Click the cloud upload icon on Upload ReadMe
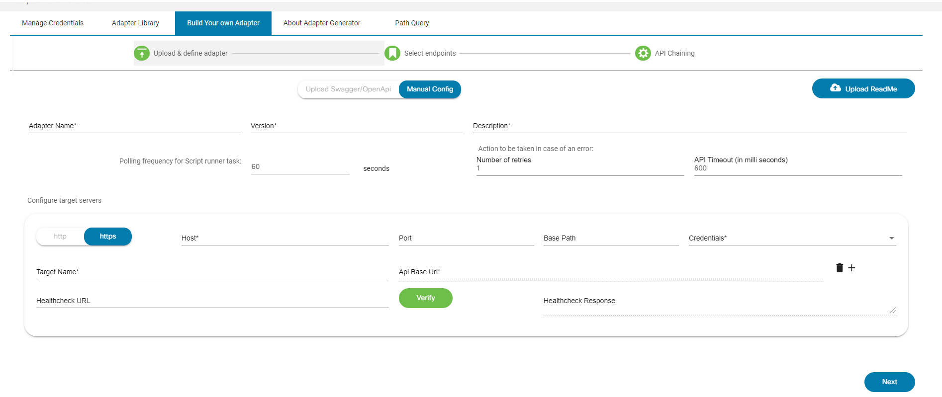 tap(836, 88)
